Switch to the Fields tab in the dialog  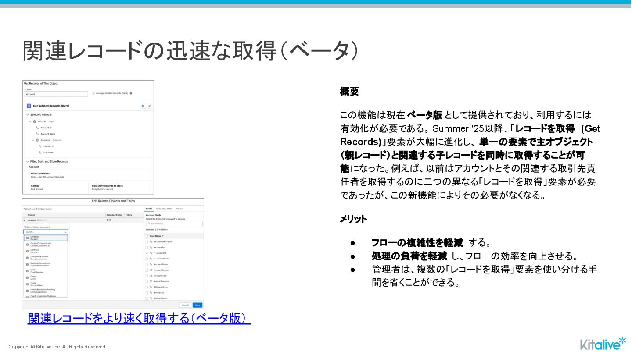pyautogui.click(x=149, y=209)
